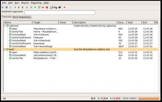Click the pencil edit toolbar icon

[x=15, y=7]
